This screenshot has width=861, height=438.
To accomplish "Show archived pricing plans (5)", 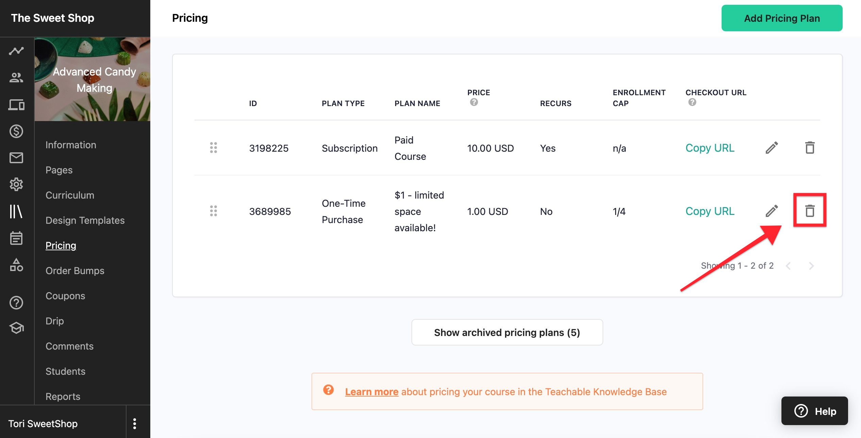I will [507, 332].
